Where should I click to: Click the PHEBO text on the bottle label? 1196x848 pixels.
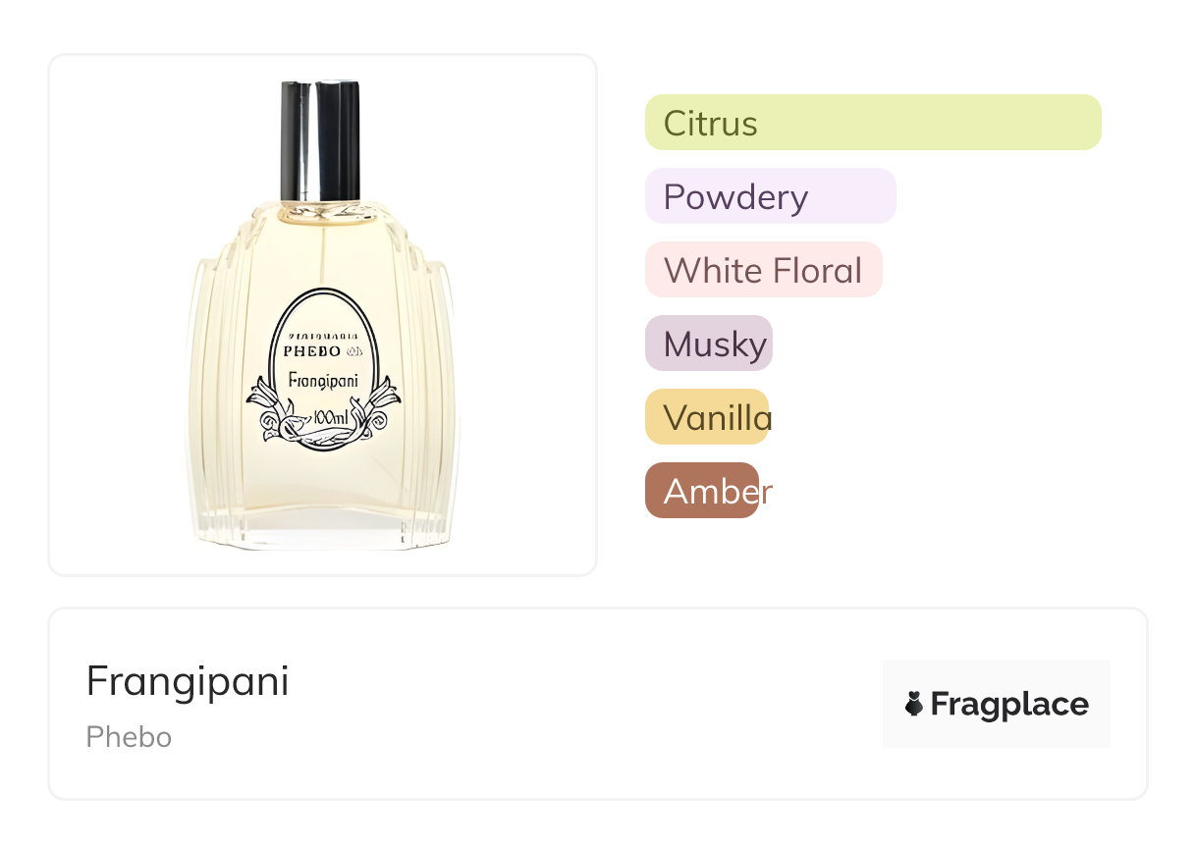(x=312, y=350)
